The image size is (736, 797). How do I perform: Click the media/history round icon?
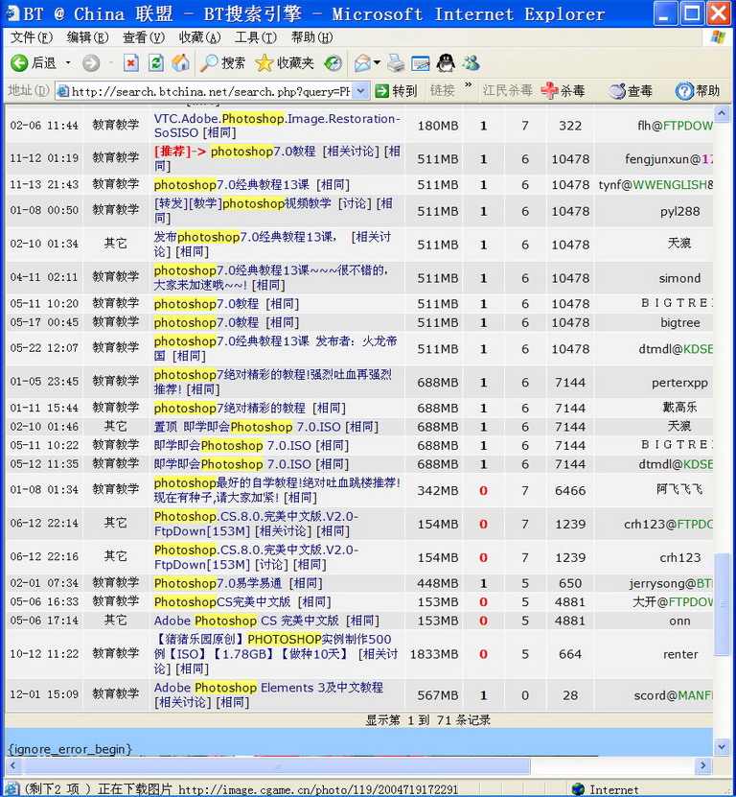pos(333,63)
